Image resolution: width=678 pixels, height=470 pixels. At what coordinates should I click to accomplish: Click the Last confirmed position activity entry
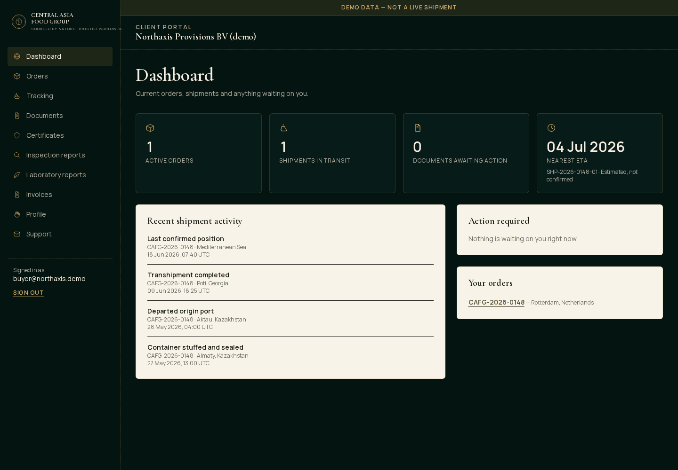pos(291,247)
